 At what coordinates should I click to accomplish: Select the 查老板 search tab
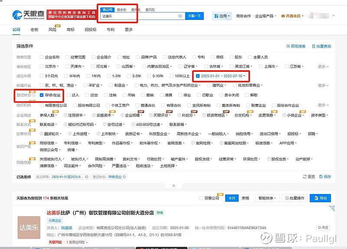click(121, 10)
